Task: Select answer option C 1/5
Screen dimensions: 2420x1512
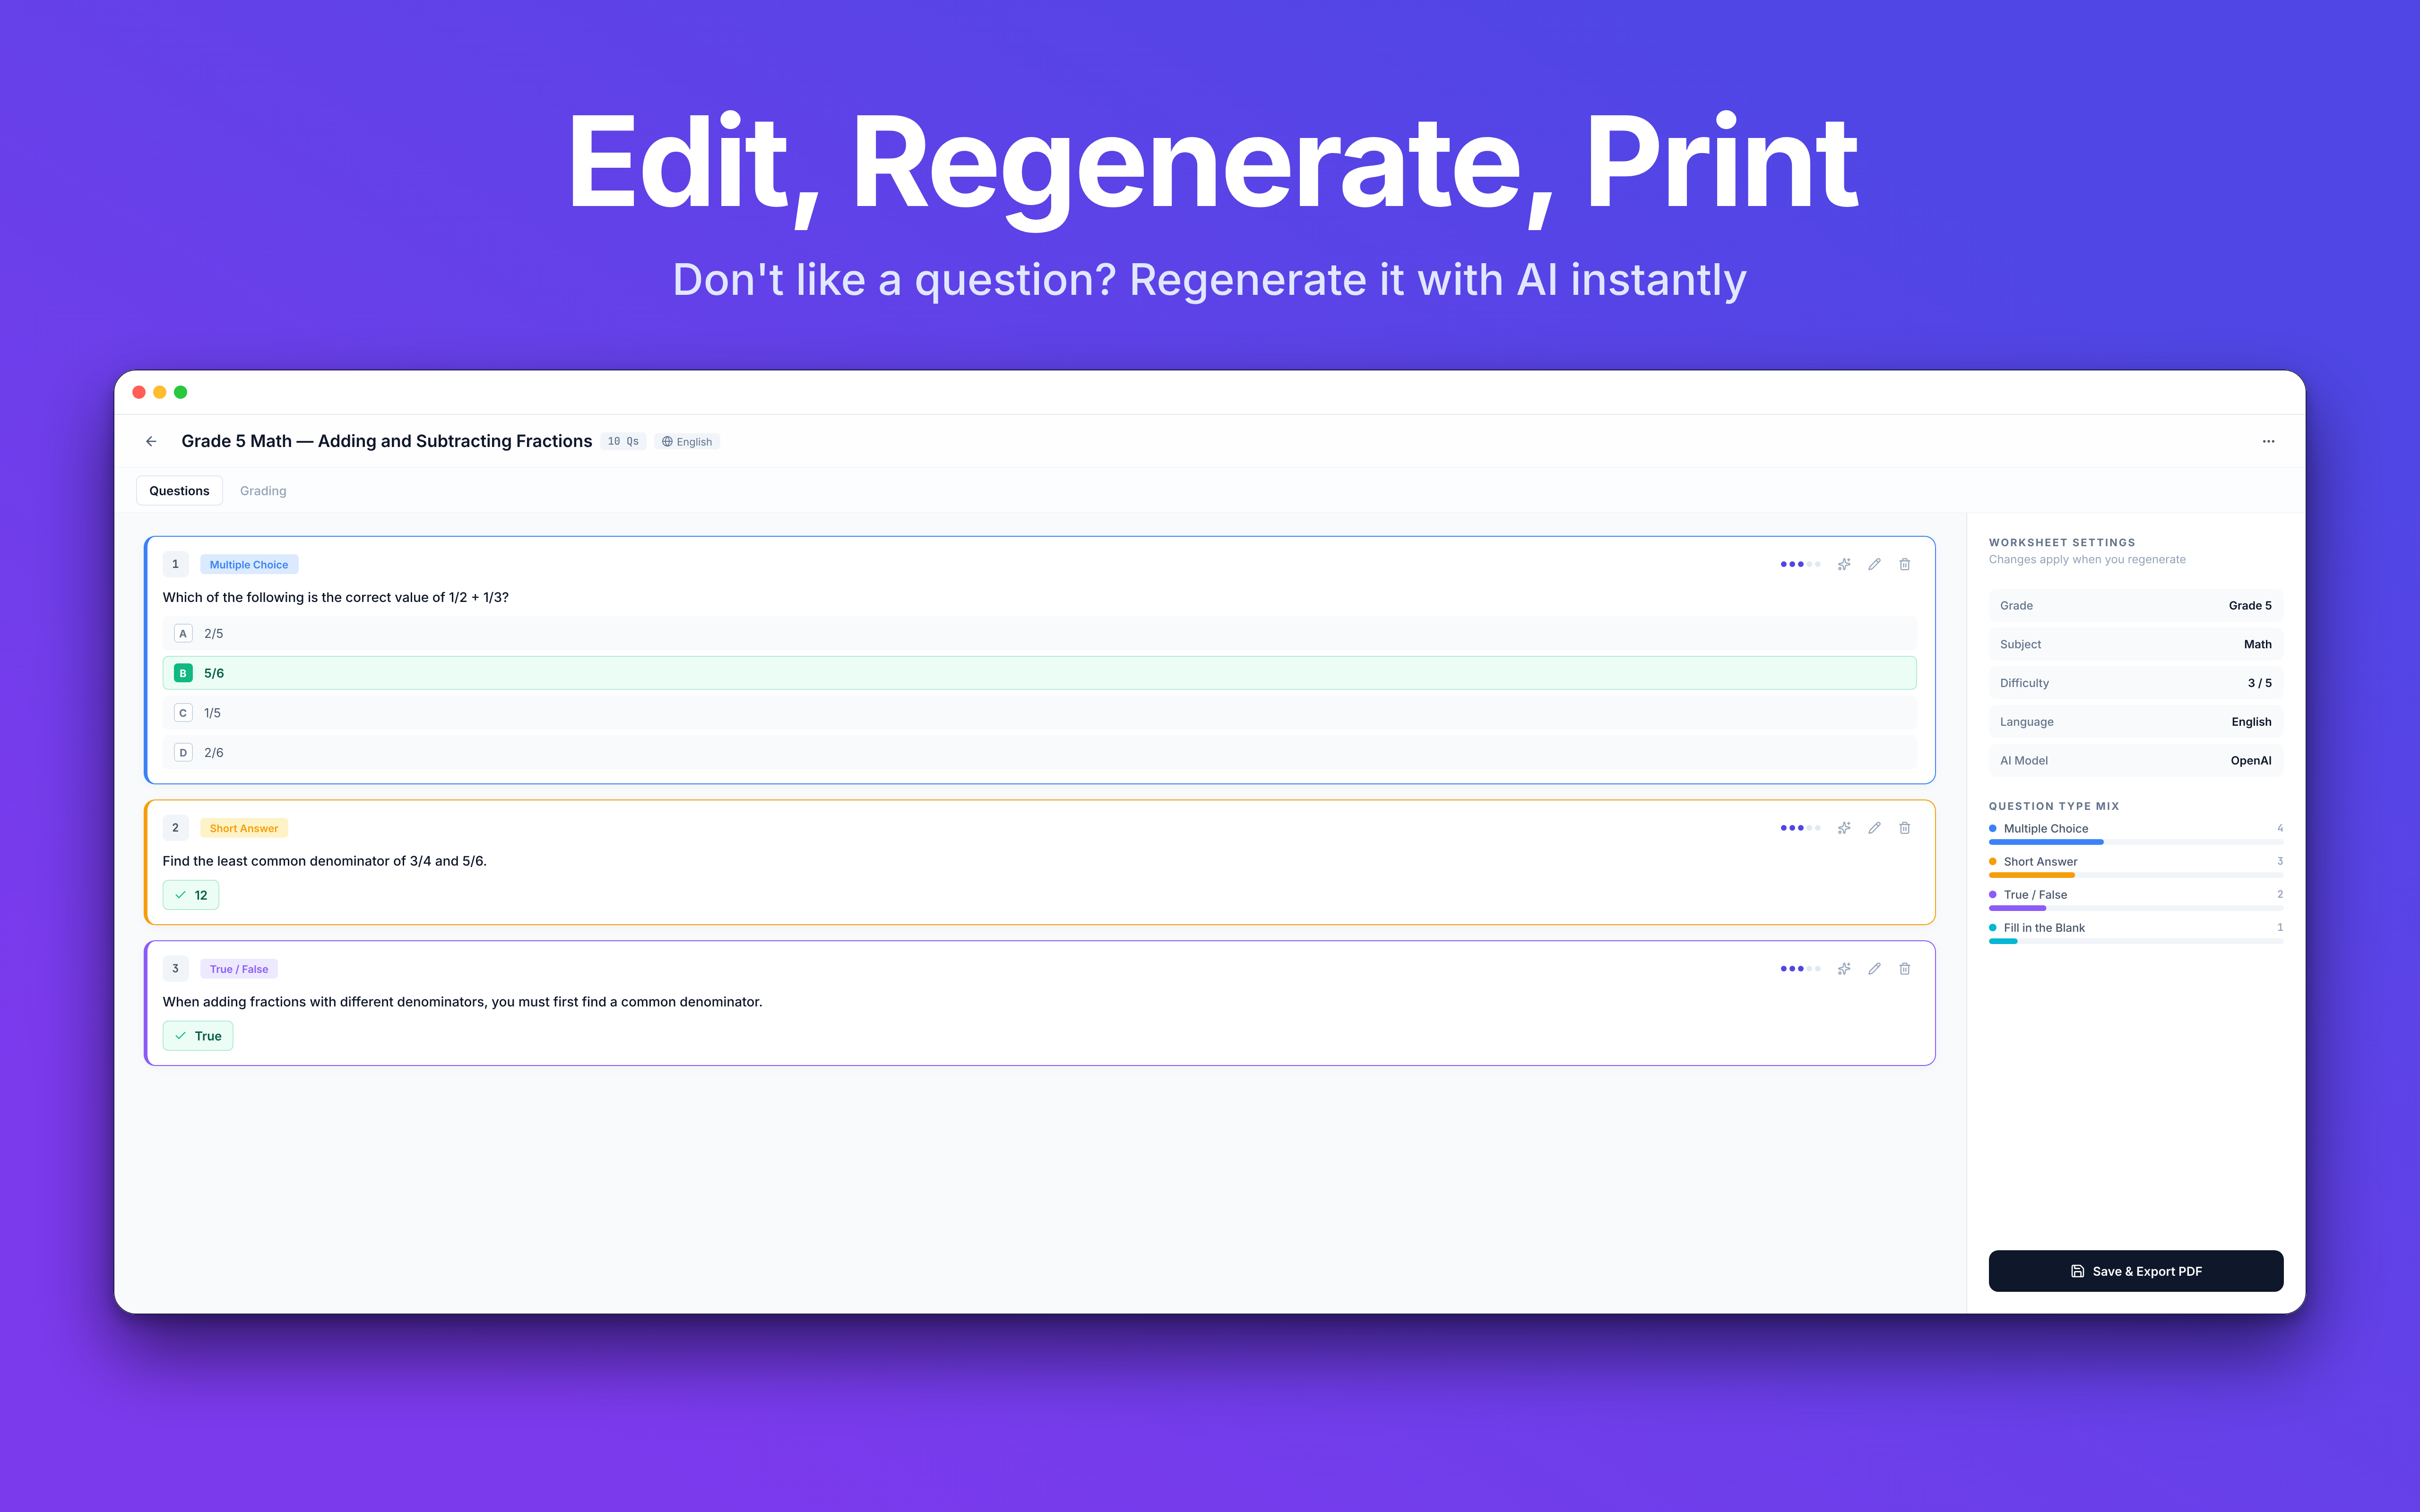Action: click(x=1039, y=713)
